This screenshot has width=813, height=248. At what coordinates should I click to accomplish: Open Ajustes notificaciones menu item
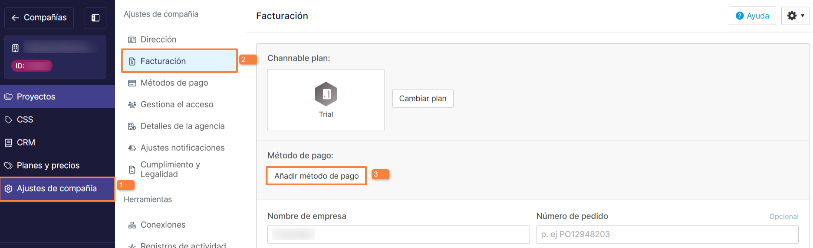pos(182,148)
